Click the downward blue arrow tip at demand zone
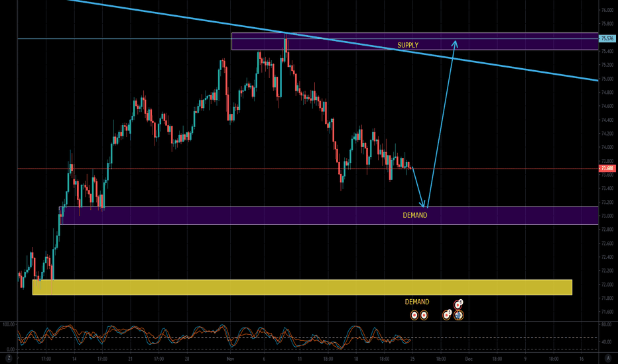The height and width of the screenshot is (364, 618). pos(424,205)
